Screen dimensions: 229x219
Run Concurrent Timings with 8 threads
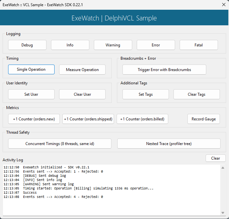coord(60,144)
